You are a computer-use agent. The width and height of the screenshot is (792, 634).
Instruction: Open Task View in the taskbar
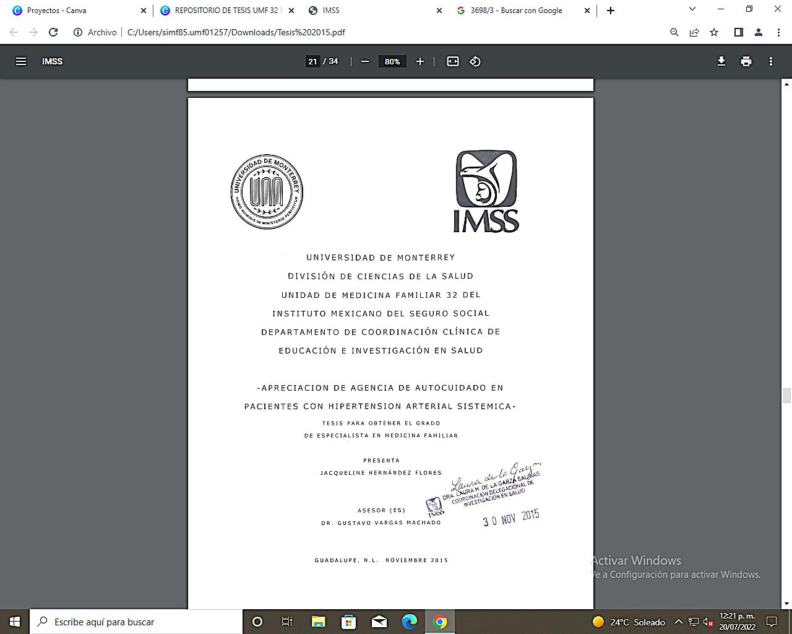click(287, 622)
